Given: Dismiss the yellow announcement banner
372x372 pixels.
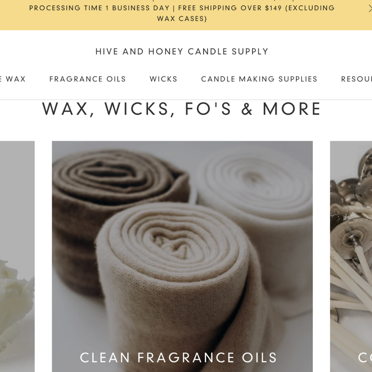Looking at the screenshot, I should click(x=370, y=9).
